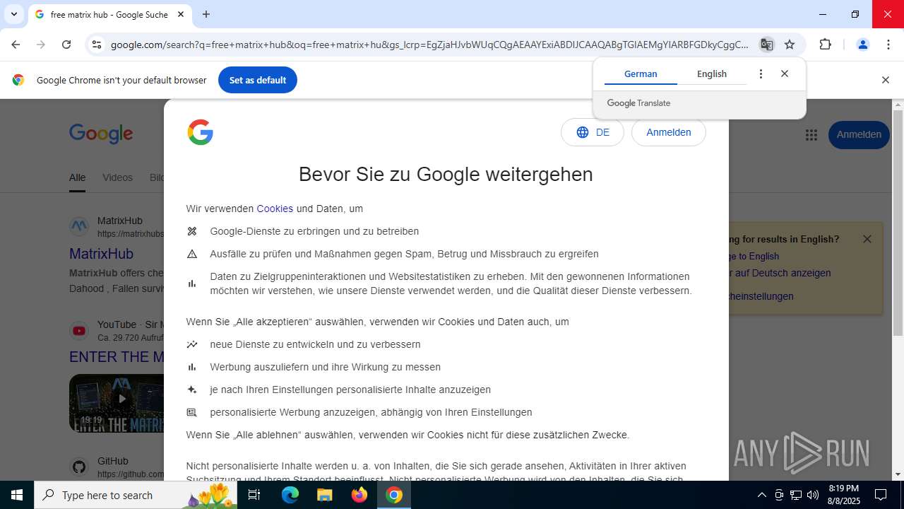Launch Firefox from the taskbar
Screen dimensions: 904x509
click(x=359, y=495)
